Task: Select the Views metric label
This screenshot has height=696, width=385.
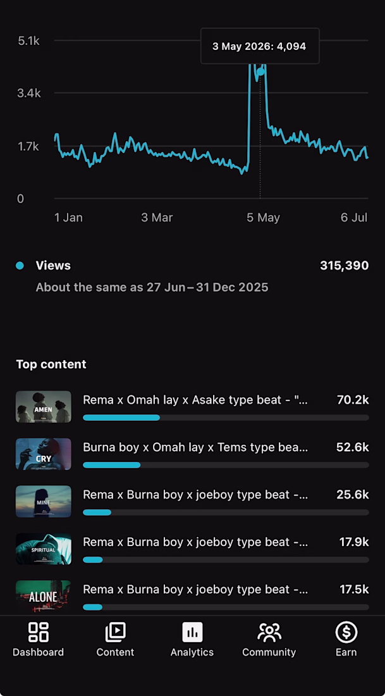Action: (53, 266)
